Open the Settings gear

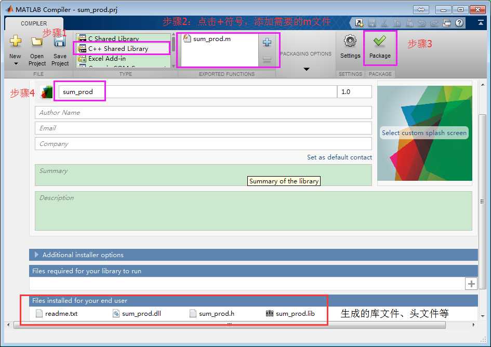[x=350, y=41]
